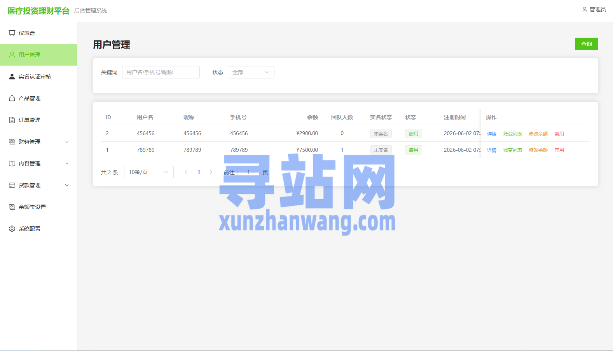613x351 pixels.
Task: Go to previous page arrow in pagination
Action: click(186, 172)
